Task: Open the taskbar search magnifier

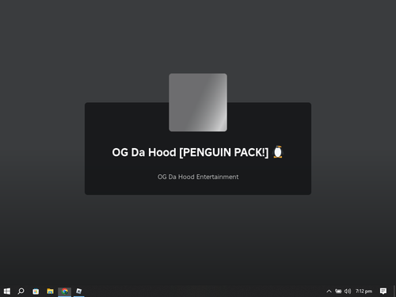Action: (21, 291)
